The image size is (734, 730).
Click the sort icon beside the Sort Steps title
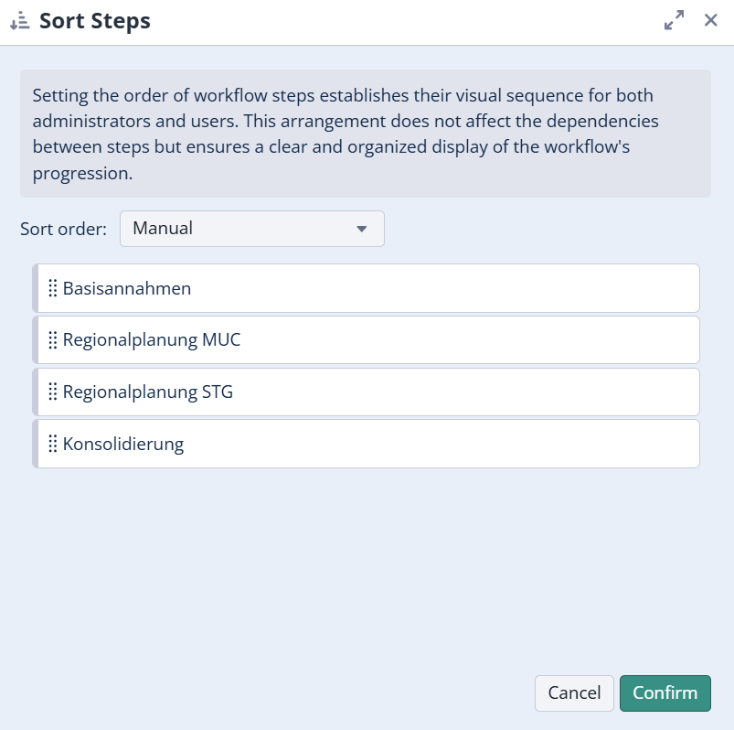20,21
